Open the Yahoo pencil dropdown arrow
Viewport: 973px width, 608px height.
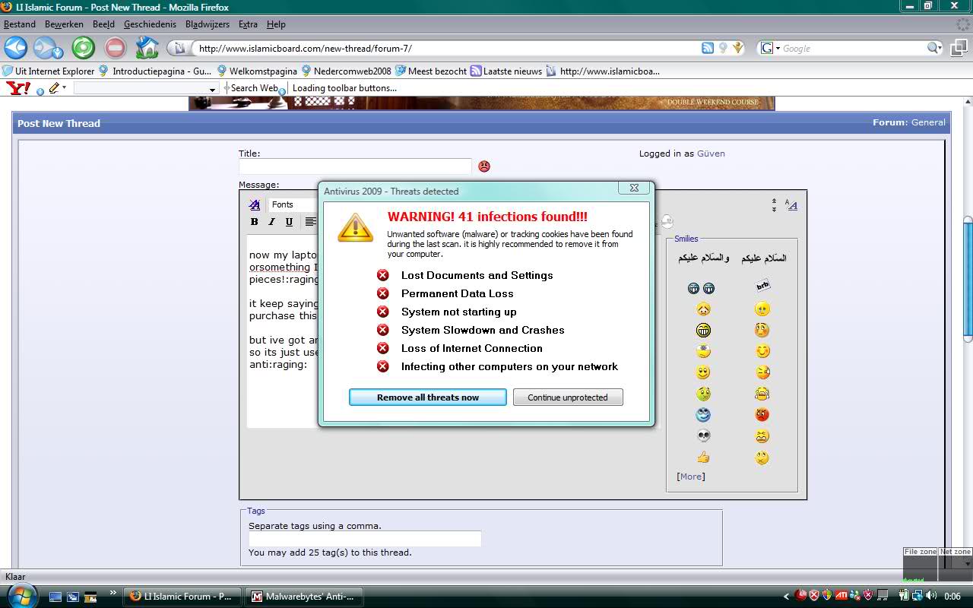(x=64, y=88)
